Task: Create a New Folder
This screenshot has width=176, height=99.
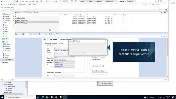Action: [x=45, y=10]
